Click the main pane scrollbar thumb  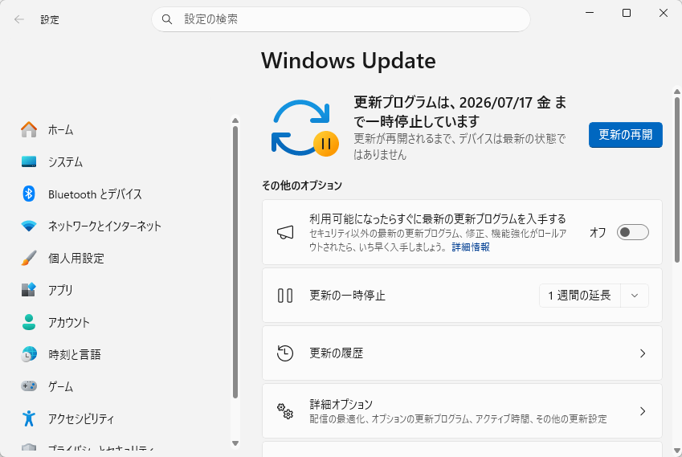tap(677, 180)
